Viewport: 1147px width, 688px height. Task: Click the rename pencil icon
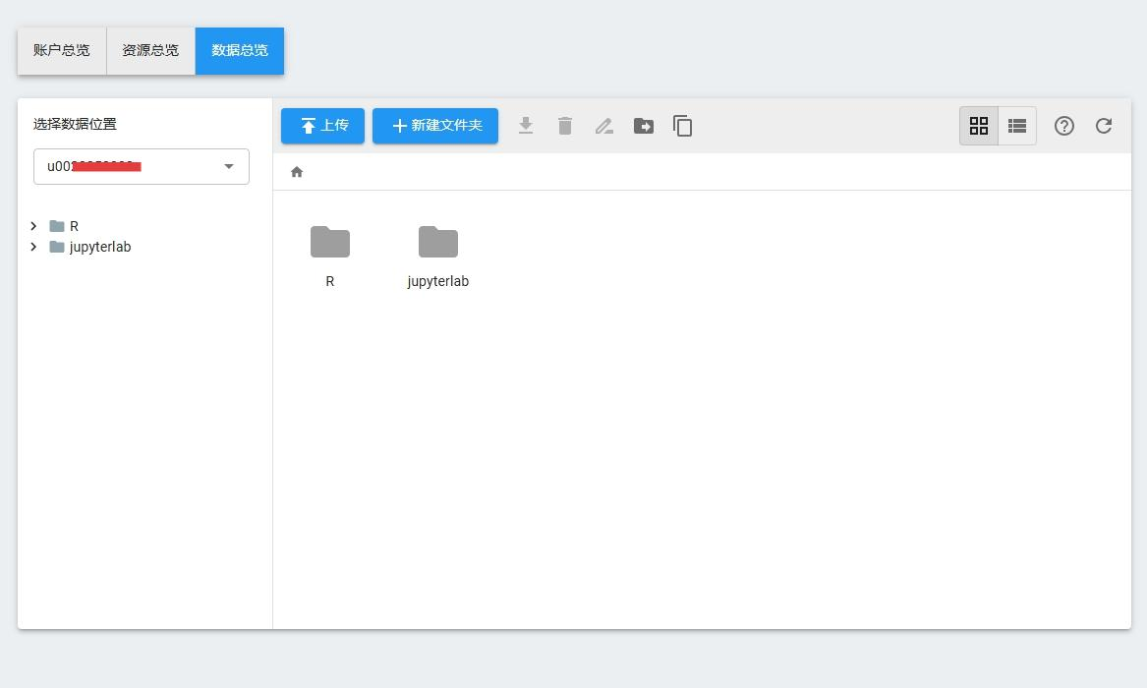[x=604, y=126]
